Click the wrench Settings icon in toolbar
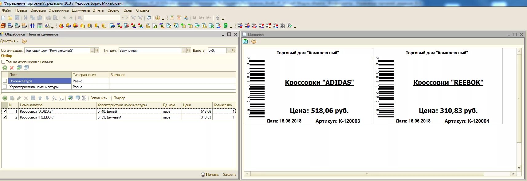The image size is (527, 181). pyautogui.click(x=218, y=18)
